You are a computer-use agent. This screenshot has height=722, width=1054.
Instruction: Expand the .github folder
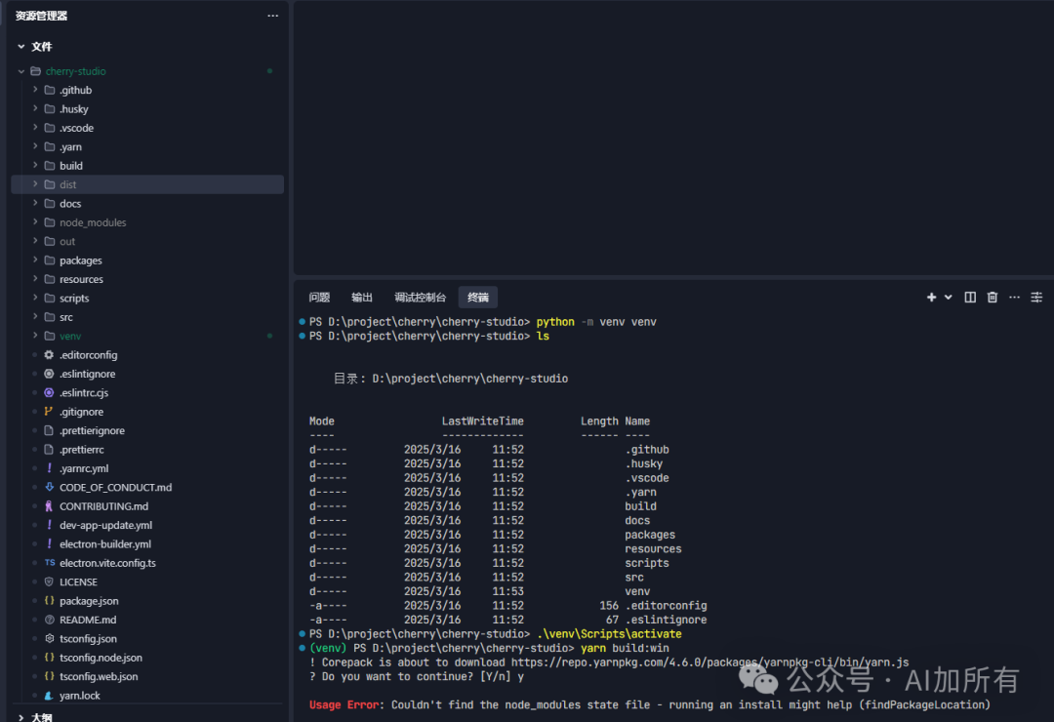coord(35,90)
